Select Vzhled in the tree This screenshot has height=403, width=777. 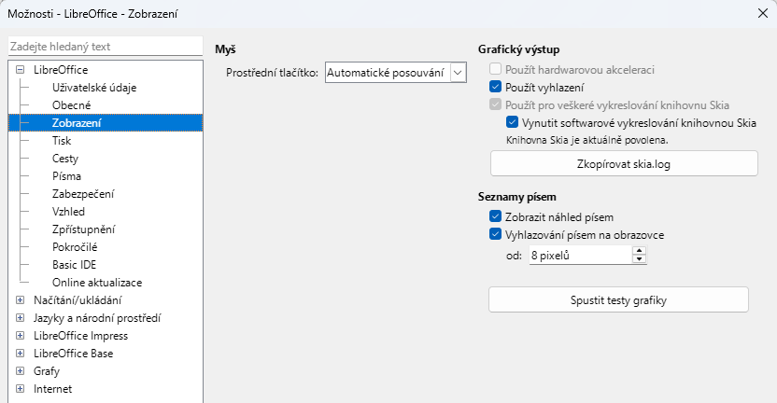click(68, 212)
